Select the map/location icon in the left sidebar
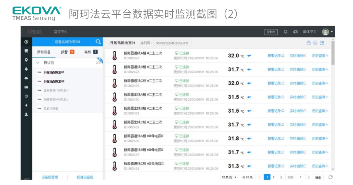353x185 pixels. (x=26, y=60)
